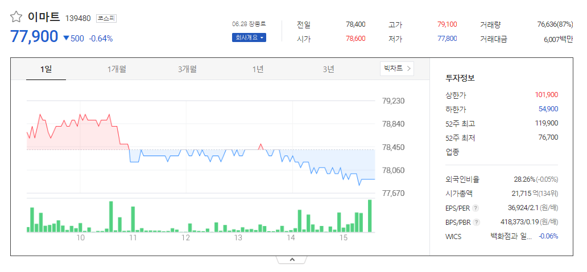Click the 14 hour mark on time axis
587x272 pixels.
coord(291,238)
